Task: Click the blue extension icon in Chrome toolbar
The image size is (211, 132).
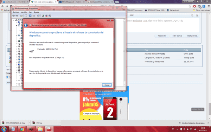Action: coord(204,6)
